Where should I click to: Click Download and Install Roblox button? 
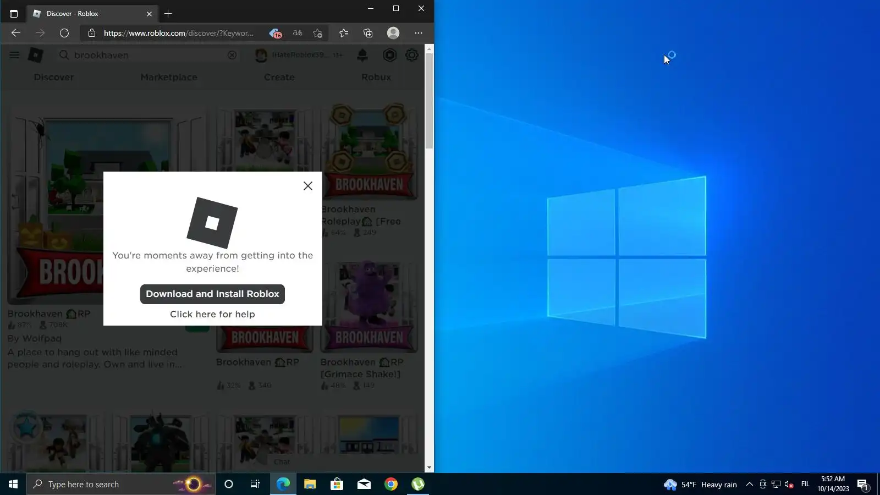pos(212,294)
